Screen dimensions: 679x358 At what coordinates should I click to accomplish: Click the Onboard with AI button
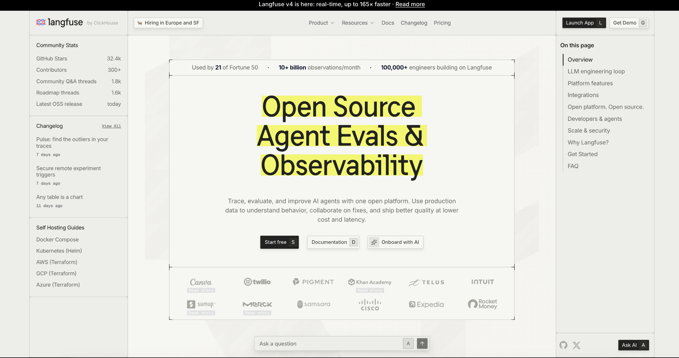[x=395, y=242]
